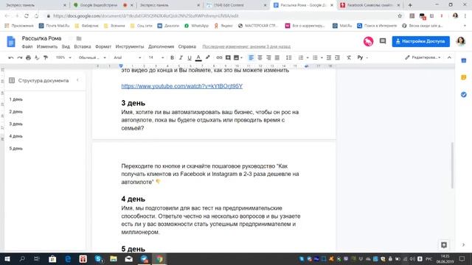This screenshot has width=472, height=265.
Task: Open the Дополнения menu
Action: pos(161,46)
